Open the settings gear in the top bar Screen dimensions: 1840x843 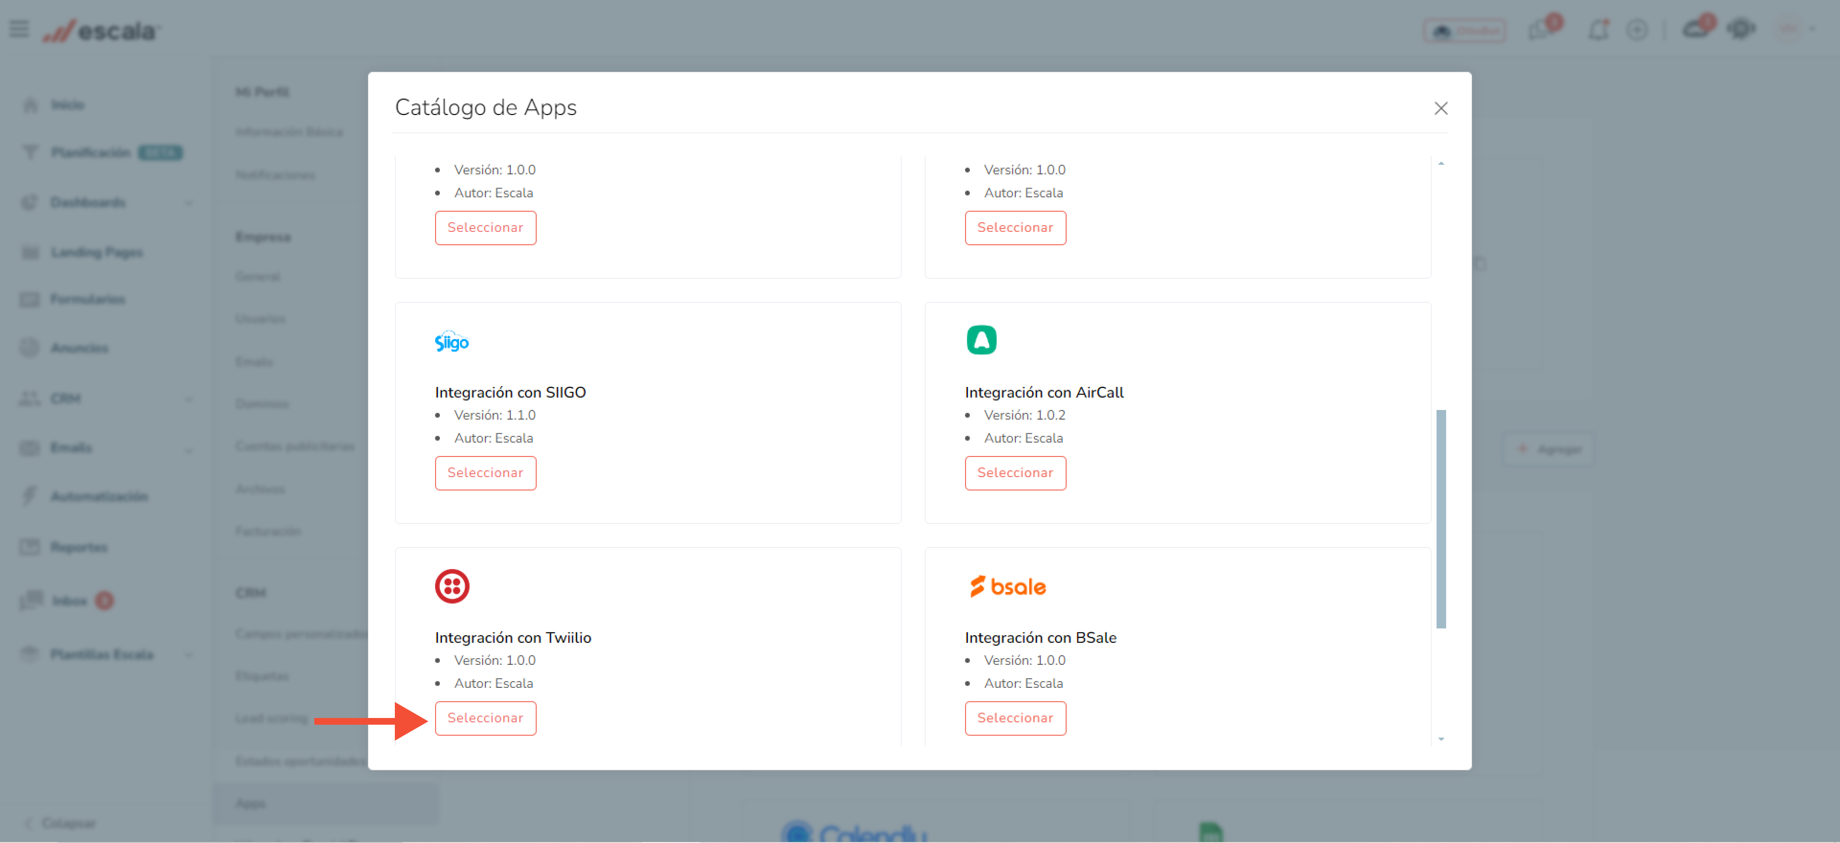[1741, 29]
